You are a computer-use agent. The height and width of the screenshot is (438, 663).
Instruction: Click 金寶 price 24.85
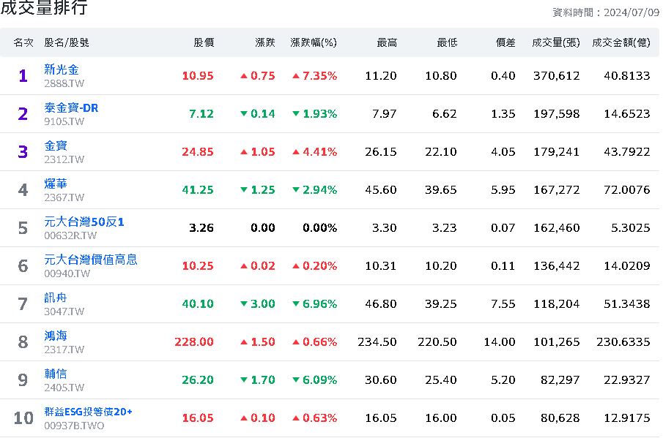pyautogui.click(x=198, y=152)
